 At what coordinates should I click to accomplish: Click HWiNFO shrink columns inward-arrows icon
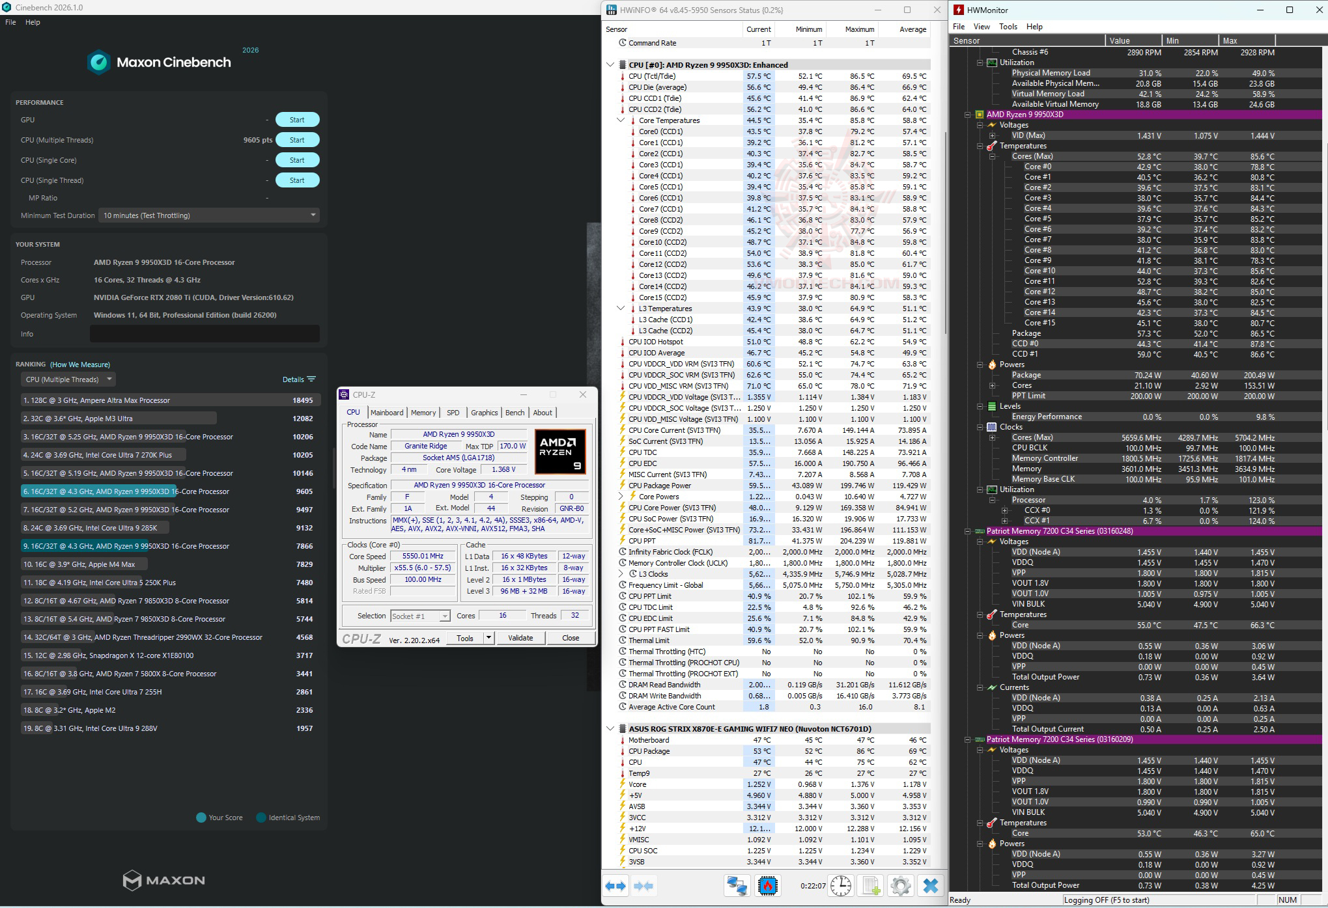[643, 886]
